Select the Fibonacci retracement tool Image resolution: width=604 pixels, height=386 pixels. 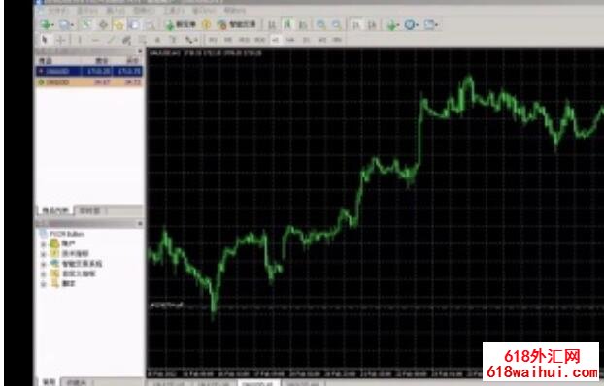(142, 40)
